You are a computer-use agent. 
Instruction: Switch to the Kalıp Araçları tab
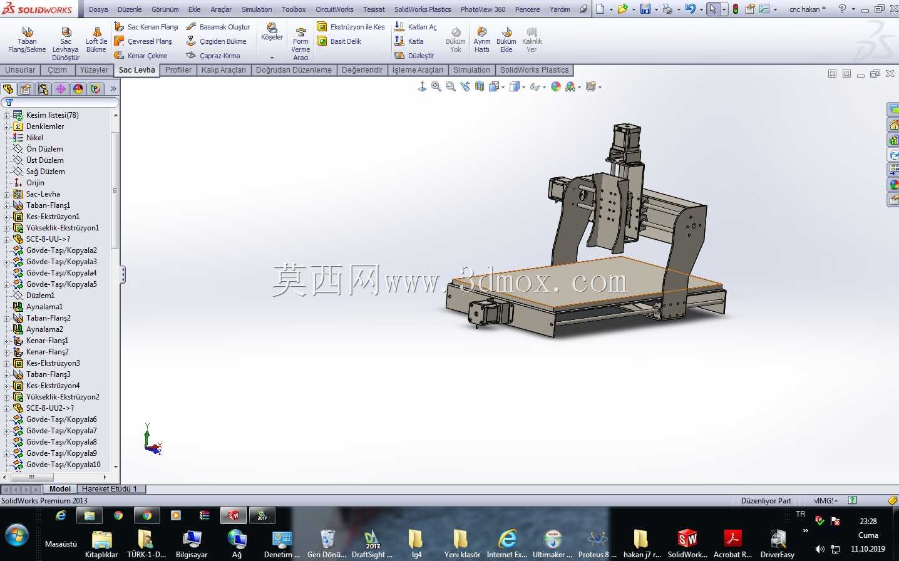point(223,70)
